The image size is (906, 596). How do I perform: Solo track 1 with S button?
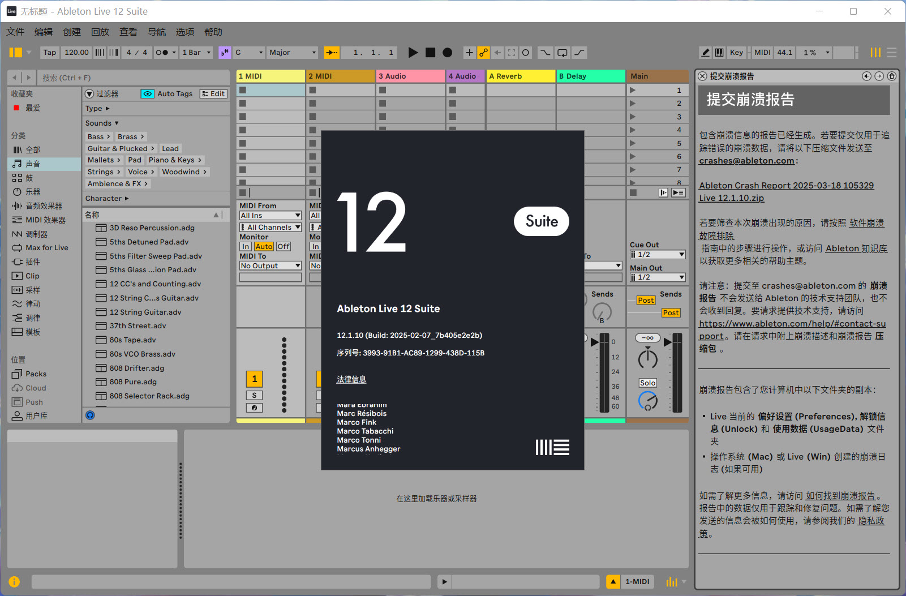[x=255, y=396]
